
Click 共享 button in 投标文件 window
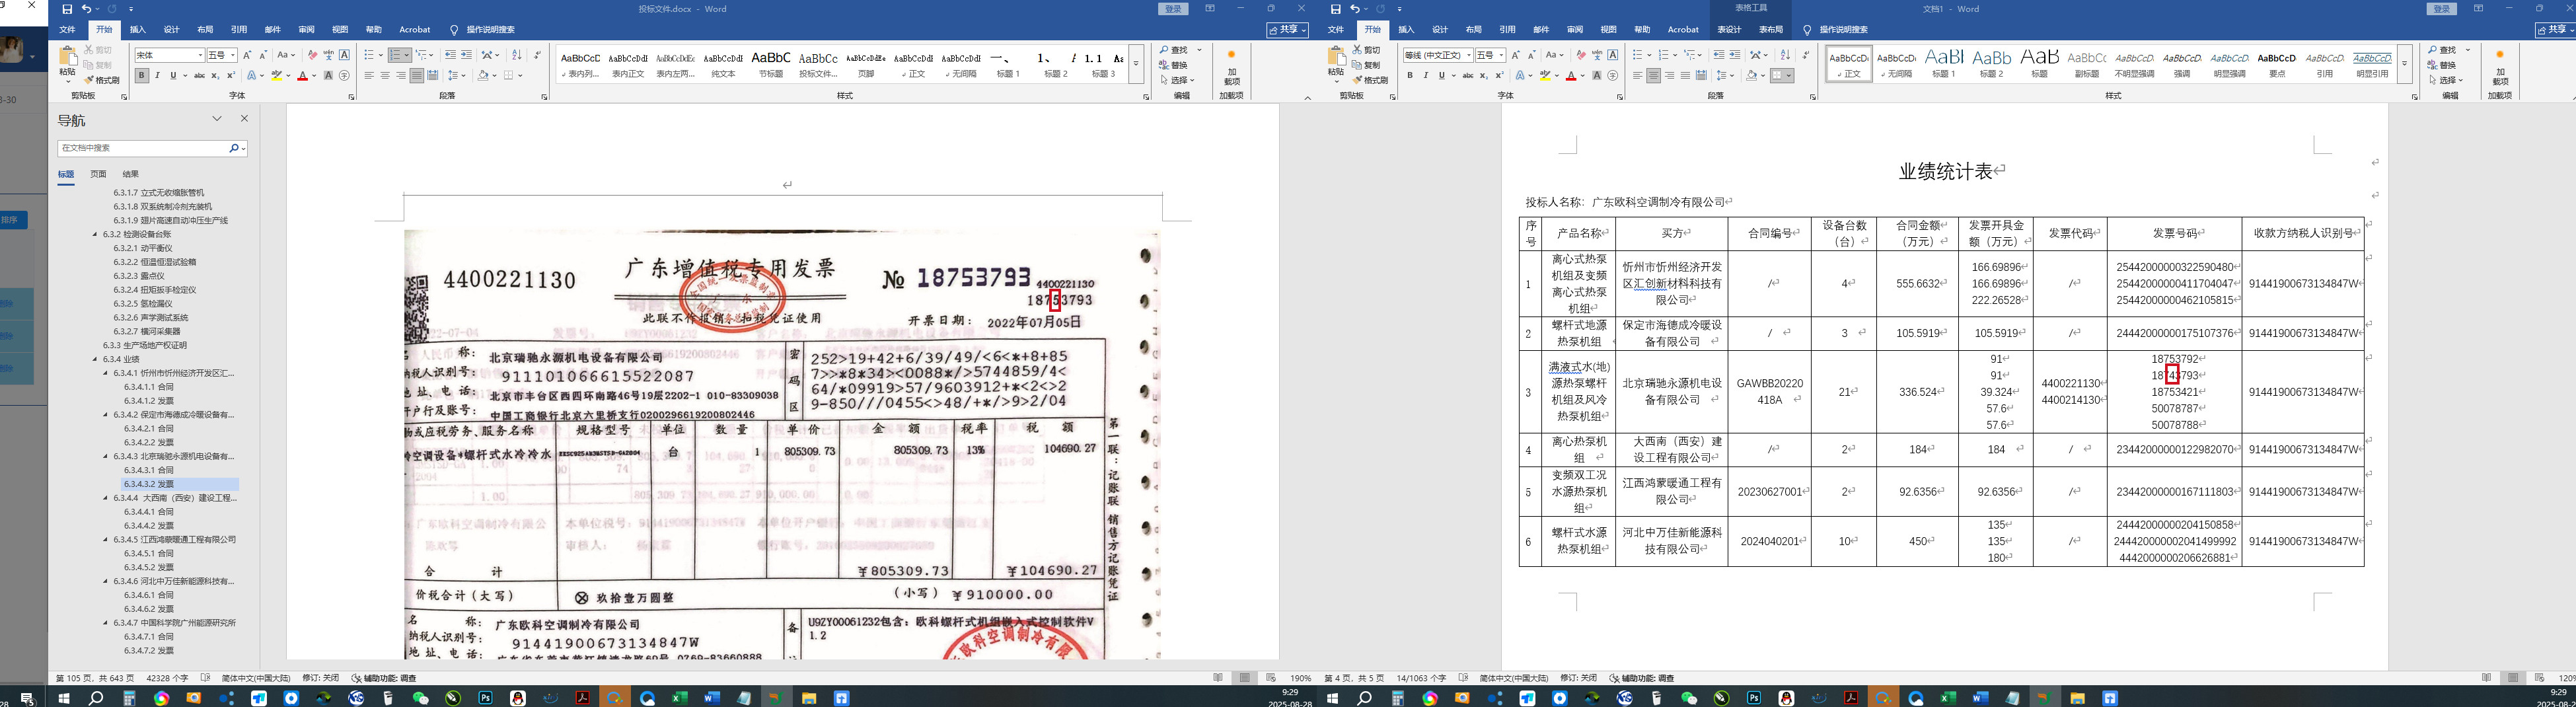(x=1288, y=30)
